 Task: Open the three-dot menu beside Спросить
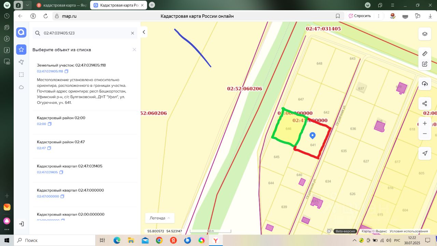pos(378,16)
